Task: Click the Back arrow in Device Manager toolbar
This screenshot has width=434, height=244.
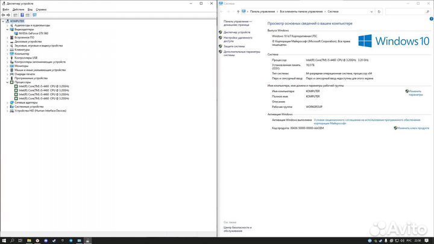Action: tap(3, 15)
